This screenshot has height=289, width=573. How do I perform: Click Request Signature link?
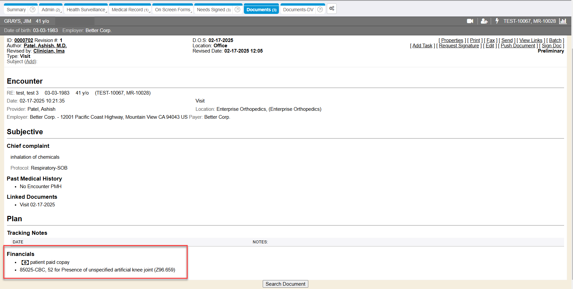(459, 46)
